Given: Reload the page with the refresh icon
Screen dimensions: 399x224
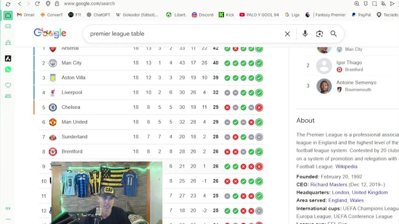Looking at the screenshot, I should click(x=37, y=4).
